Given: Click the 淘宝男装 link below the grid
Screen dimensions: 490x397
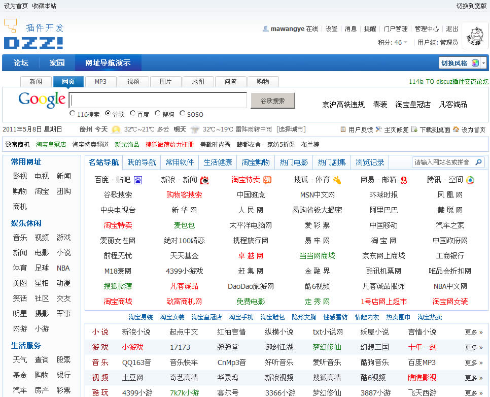Looking at the screenshot, I should click(141, 317).
